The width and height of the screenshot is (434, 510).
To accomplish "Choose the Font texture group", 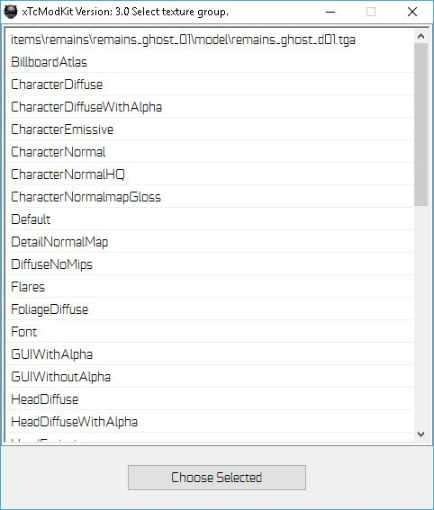I will (x=210, y=331).
